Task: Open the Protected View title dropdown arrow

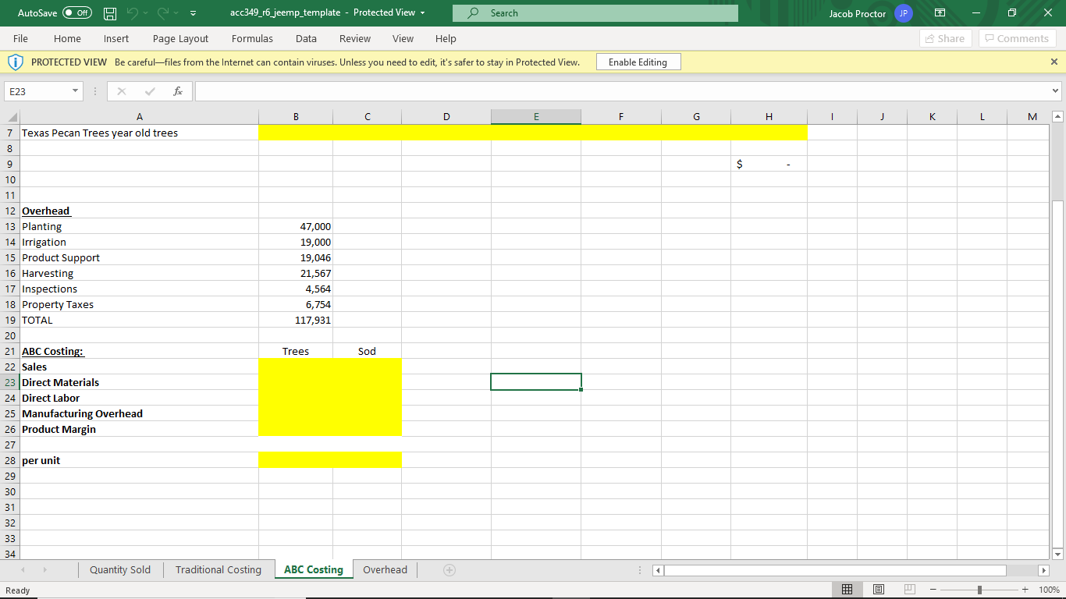Action: pyautogui.click(x=423, y=13)
